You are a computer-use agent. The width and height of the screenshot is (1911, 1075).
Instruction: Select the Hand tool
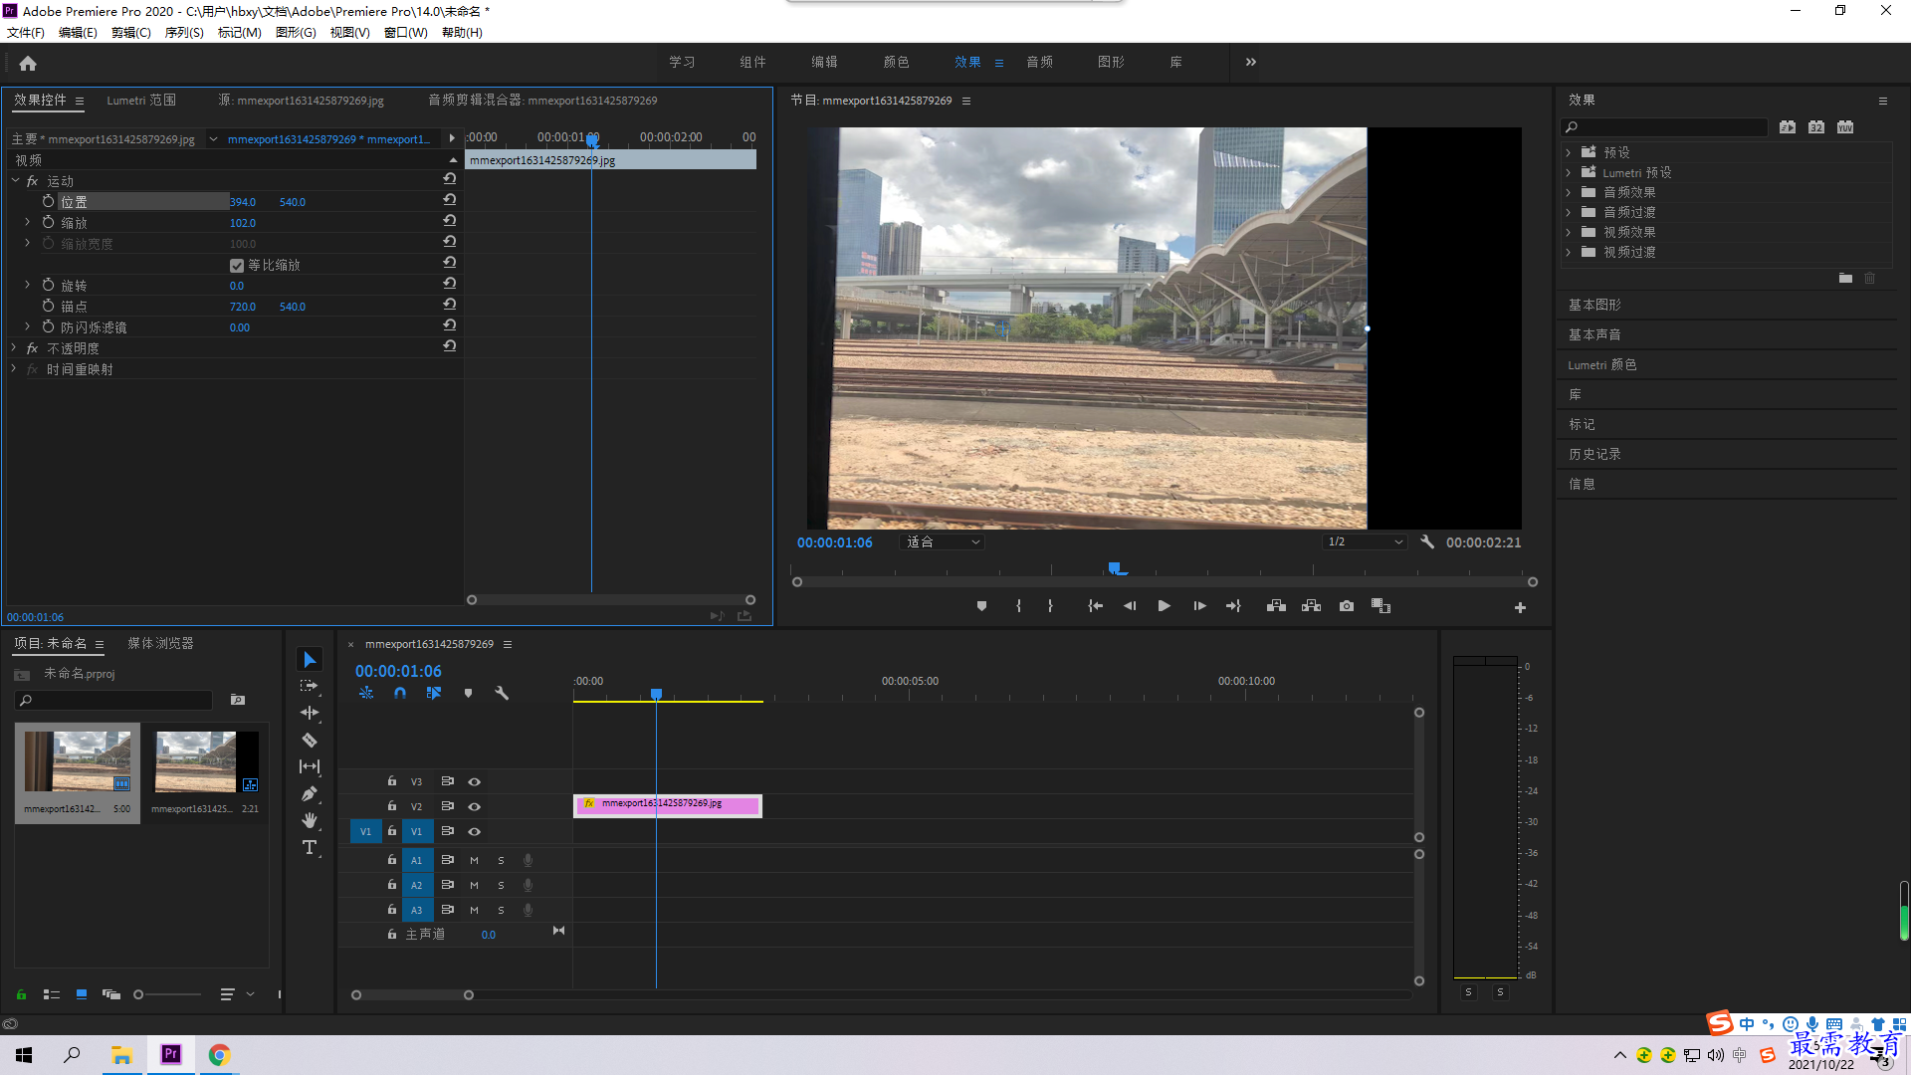310,820
